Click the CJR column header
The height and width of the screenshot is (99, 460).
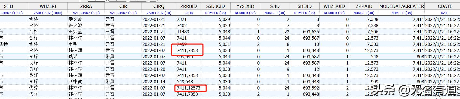point(123,6)
